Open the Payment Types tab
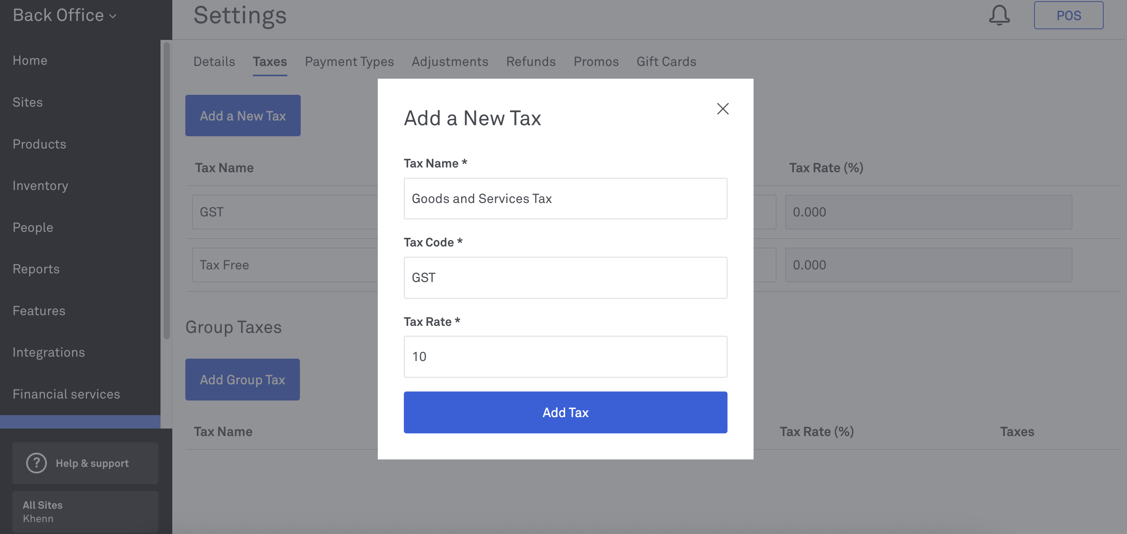The image size is (1127, 534). (349, 62)
